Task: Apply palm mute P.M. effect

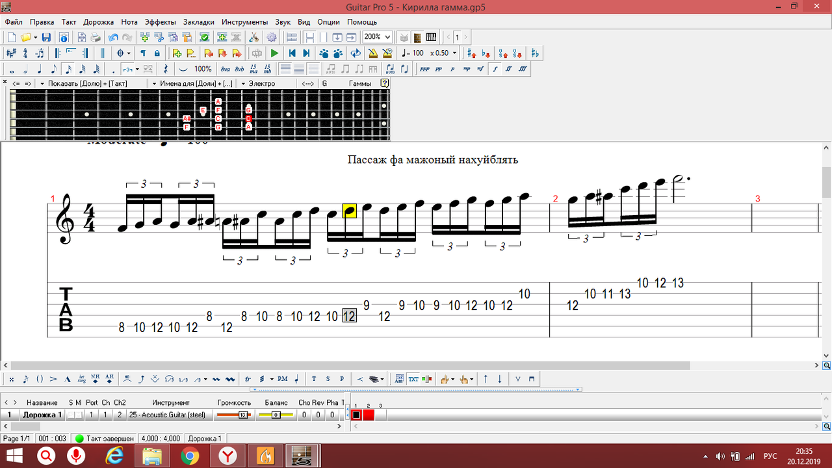Action: coord(282,378)
